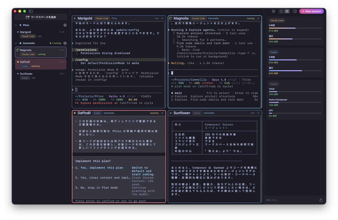This screenshot has height=220, width=338.
Task: Click the Magnolia pane title
Action: pyautogui.click(x=181, y=18)
